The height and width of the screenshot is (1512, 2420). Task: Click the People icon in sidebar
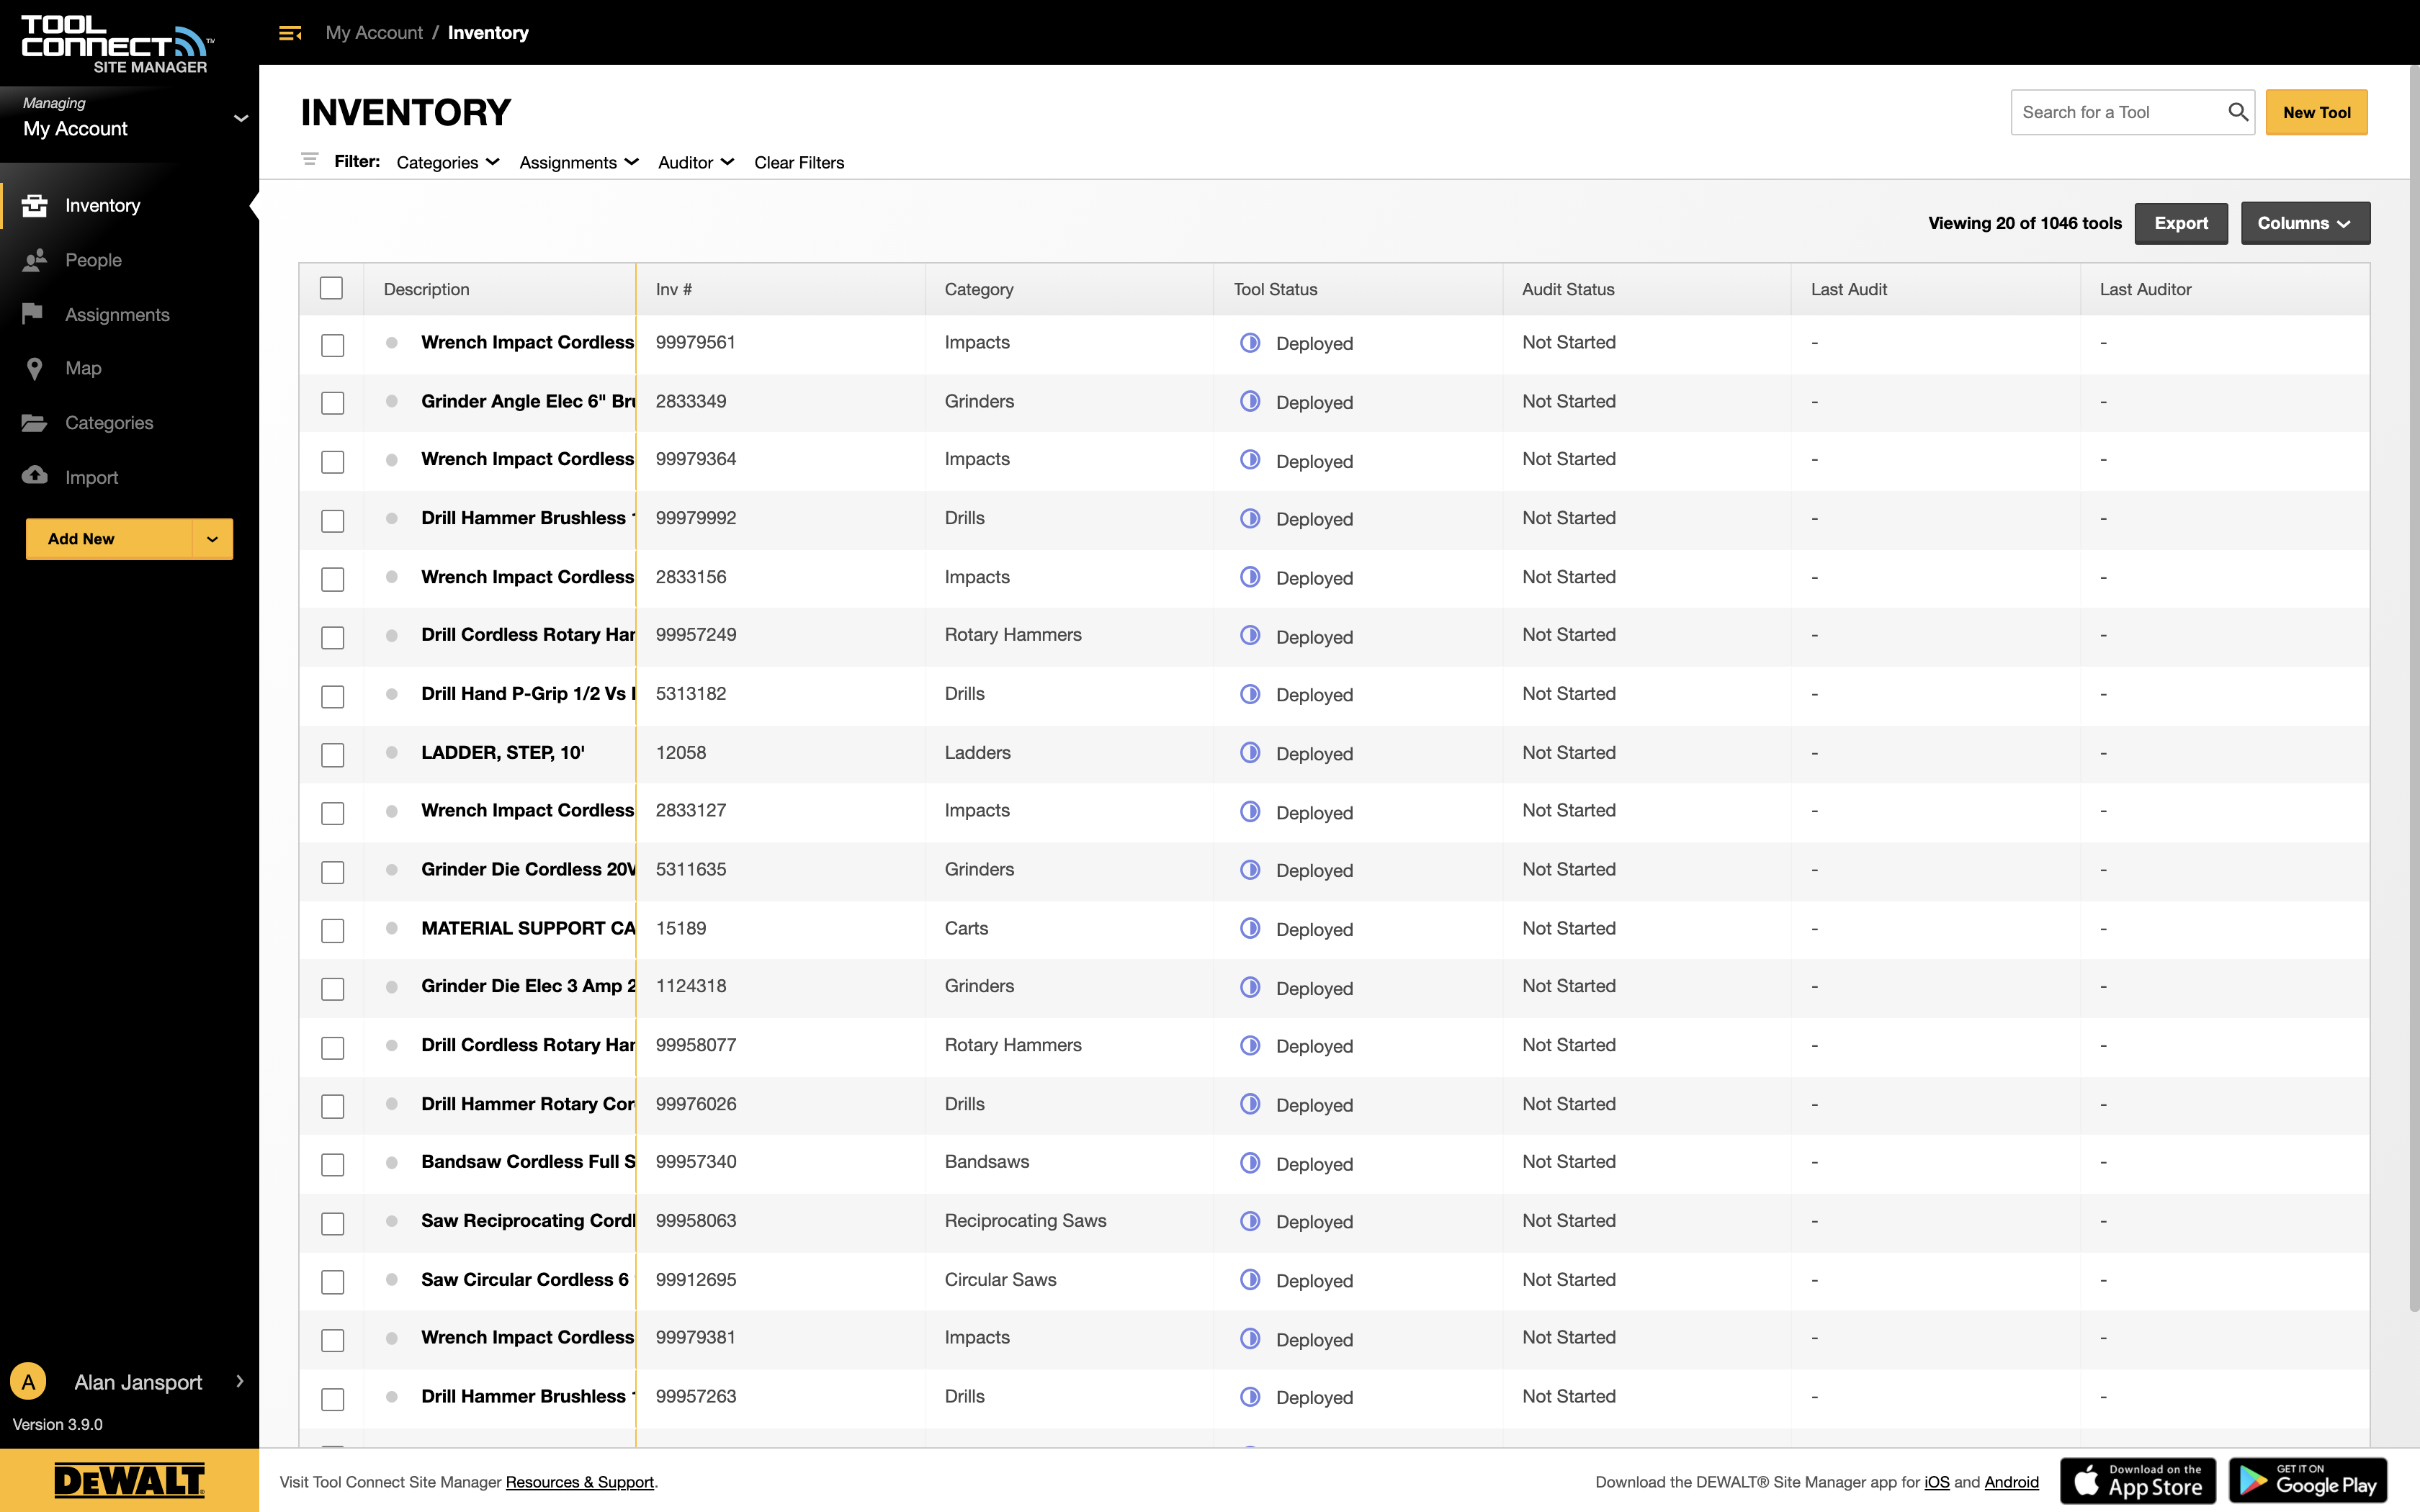coord(35,260)
